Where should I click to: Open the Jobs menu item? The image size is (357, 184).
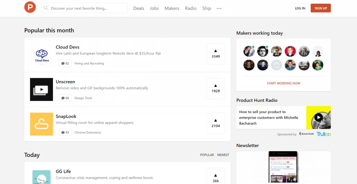[x=154, y=8]
